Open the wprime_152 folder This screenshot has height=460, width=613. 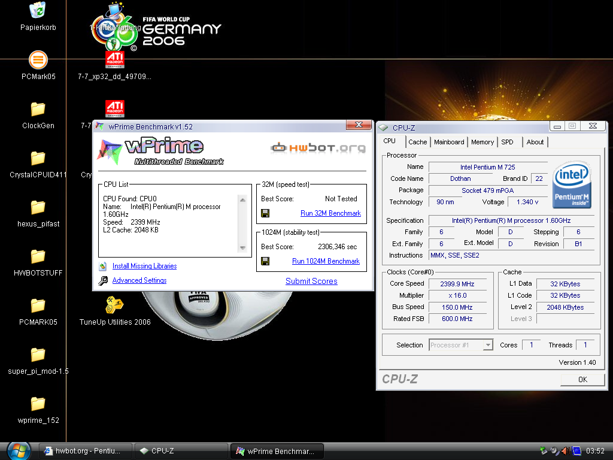38,404
